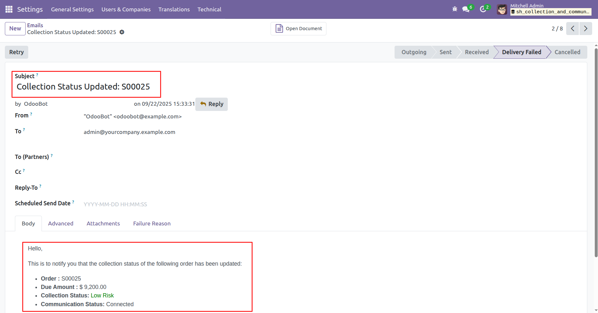The height and width of the screenshot is (313, 598).
Task: Click the 'Hello,' line in body
Action: coord(35,248)
